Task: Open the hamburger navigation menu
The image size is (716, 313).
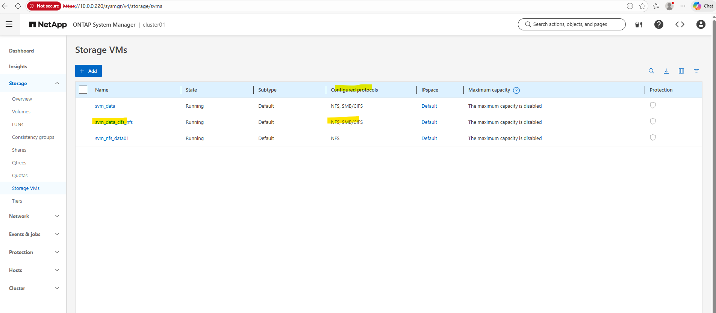Action: [9, 24]
